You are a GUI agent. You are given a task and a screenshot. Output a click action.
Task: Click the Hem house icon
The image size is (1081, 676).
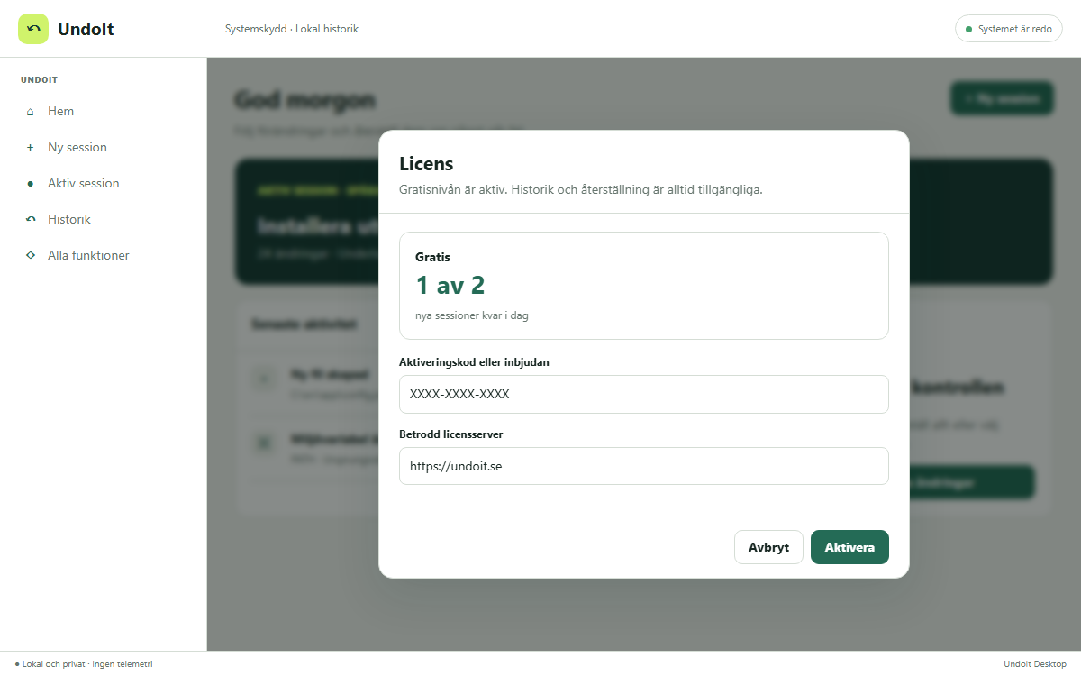31,112
